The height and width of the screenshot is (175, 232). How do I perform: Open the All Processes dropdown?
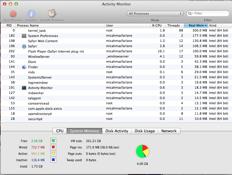point(155,14)
